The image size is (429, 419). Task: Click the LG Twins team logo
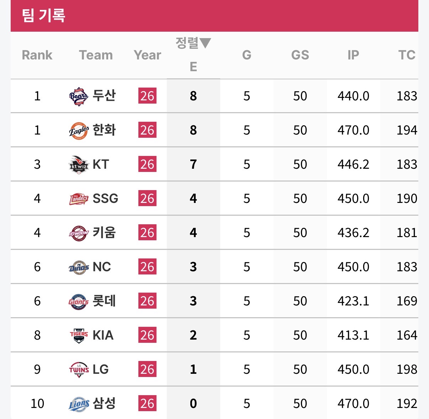coord(79,370)
